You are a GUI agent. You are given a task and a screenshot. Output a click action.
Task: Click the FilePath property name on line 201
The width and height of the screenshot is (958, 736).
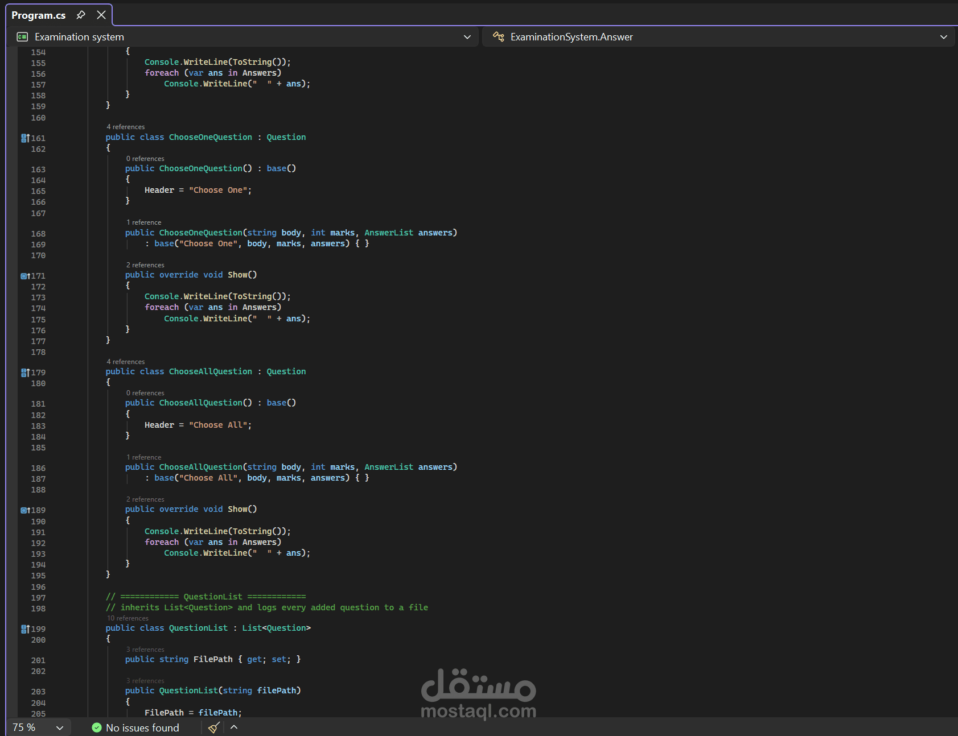point(213,659)
